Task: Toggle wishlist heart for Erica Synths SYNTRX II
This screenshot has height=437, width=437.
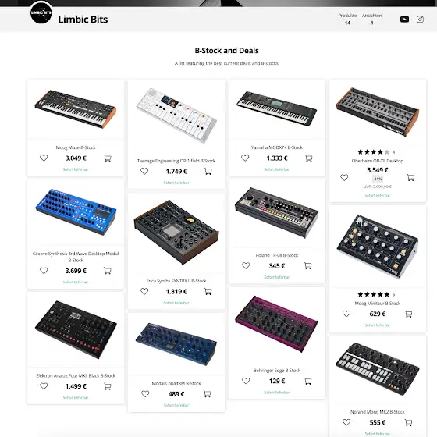Action: (x=144, y=292)
